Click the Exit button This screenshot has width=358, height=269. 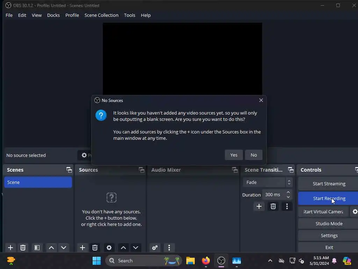pyautogui.click(x=329, y=247)
